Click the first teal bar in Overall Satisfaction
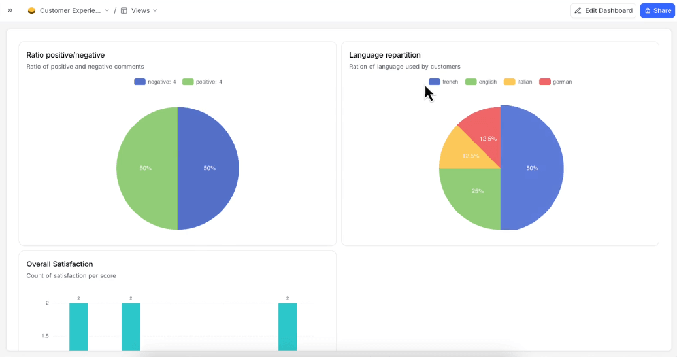Viewport: 677px width, 357px height. coord(78,327)
